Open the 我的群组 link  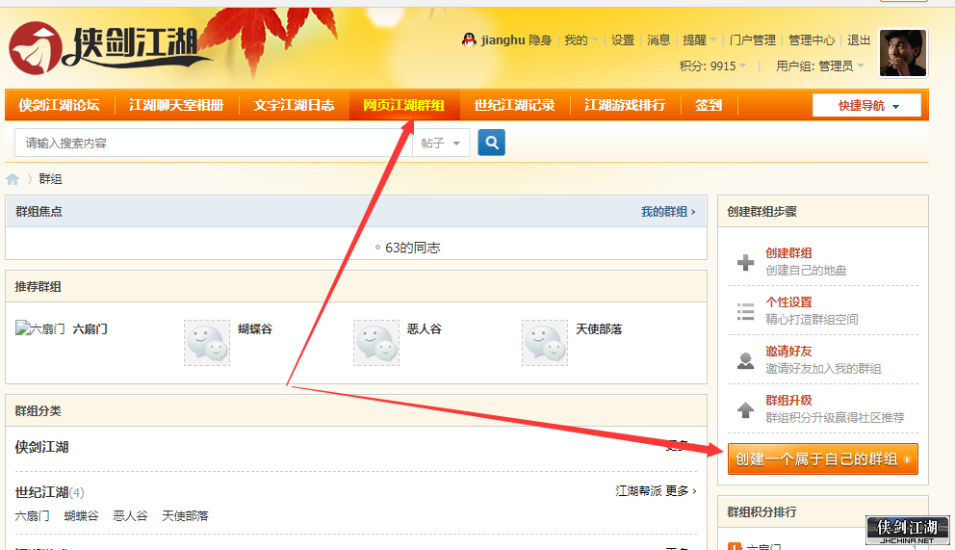coord(668,212)
